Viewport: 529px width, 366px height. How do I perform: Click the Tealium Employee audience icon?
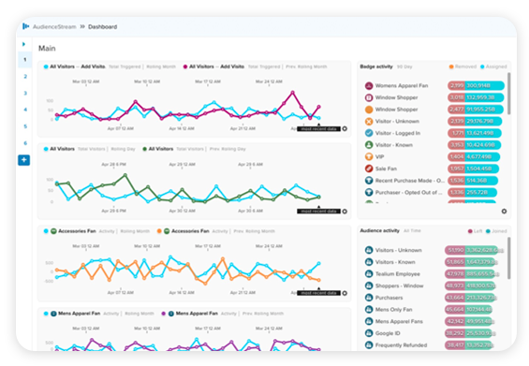[369, 274]
